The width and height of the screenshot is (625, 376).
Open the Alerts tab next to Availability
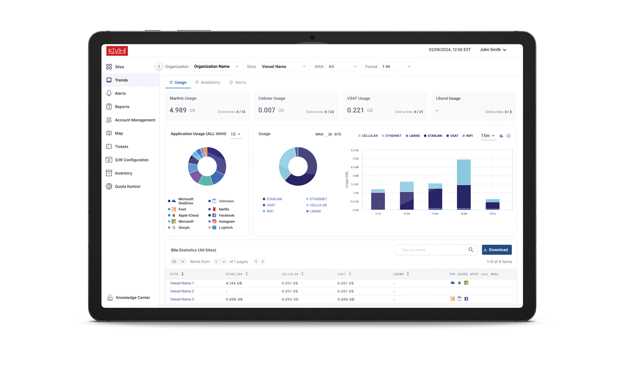click(x=237, y=82)
